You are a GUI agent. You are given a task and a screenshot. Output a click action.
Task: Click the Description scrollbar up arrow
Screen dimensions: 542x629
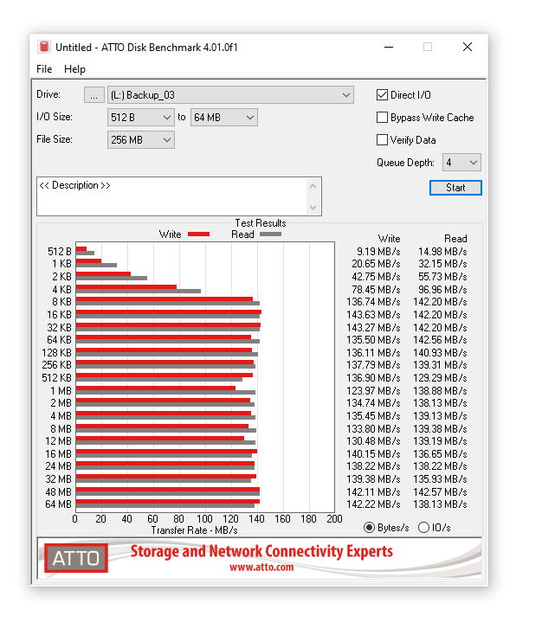tap(313, 186)
